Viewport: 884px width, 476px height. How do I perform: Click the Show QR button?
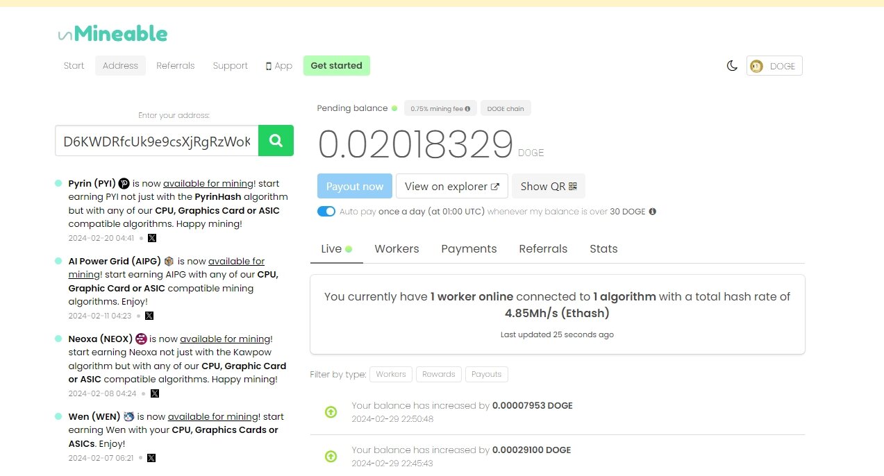pyautogui.click(x=549, y=186)
